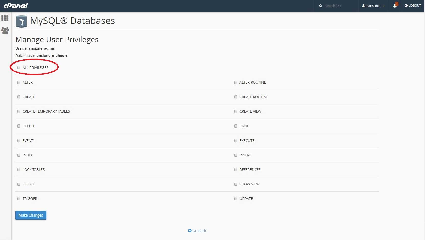Open notifications bell icon

click(395, 5)
